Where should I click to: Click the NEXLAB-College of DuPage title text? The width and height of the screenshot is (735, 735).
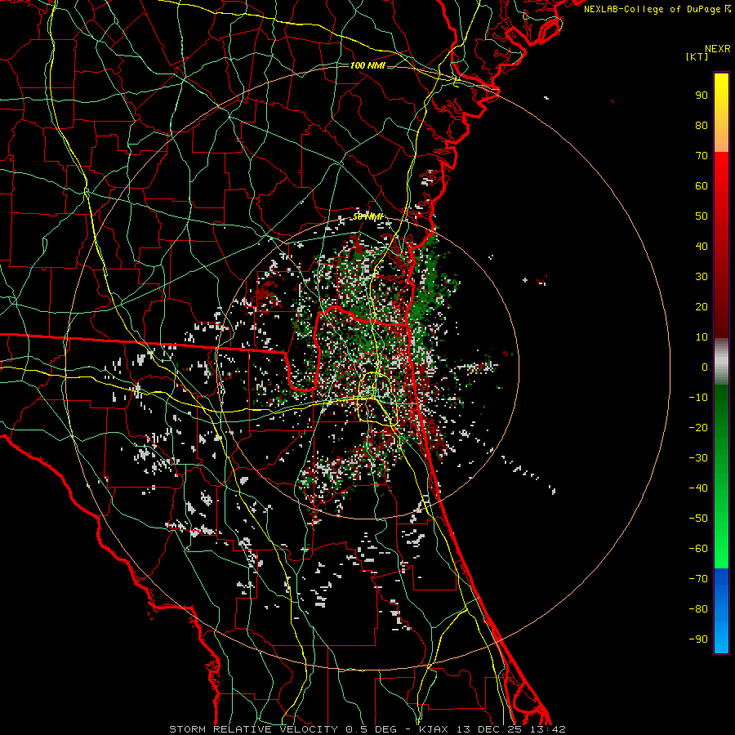pos(657,9)
